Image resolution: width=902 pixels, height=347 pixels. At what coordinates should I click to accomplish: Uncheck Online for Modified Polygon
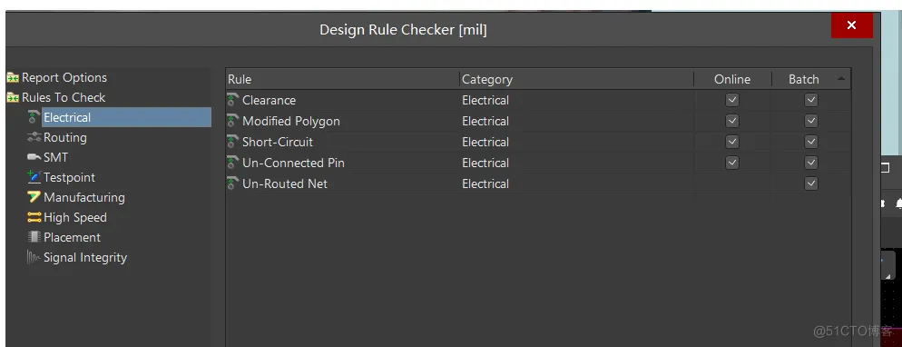[x=731, y=121]
